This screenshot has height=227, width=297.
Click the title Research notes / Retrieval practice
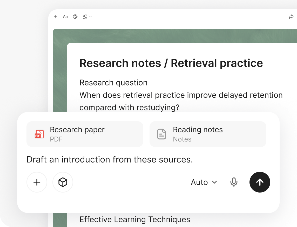[x=171, y=63]
